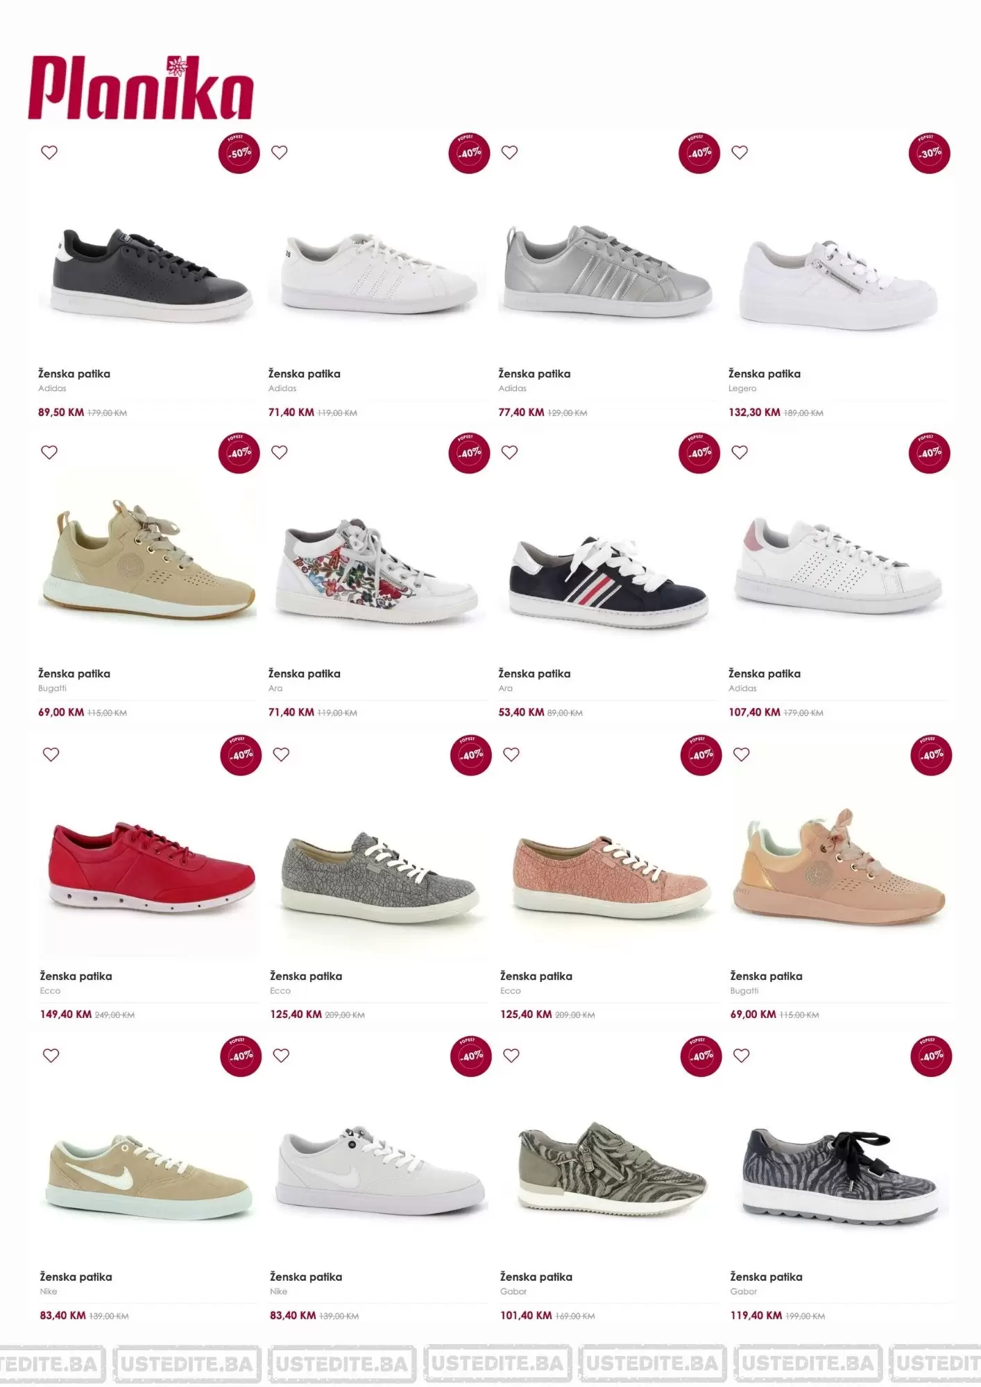
Task: Open the Planika logo
Action: click(141, 88)
